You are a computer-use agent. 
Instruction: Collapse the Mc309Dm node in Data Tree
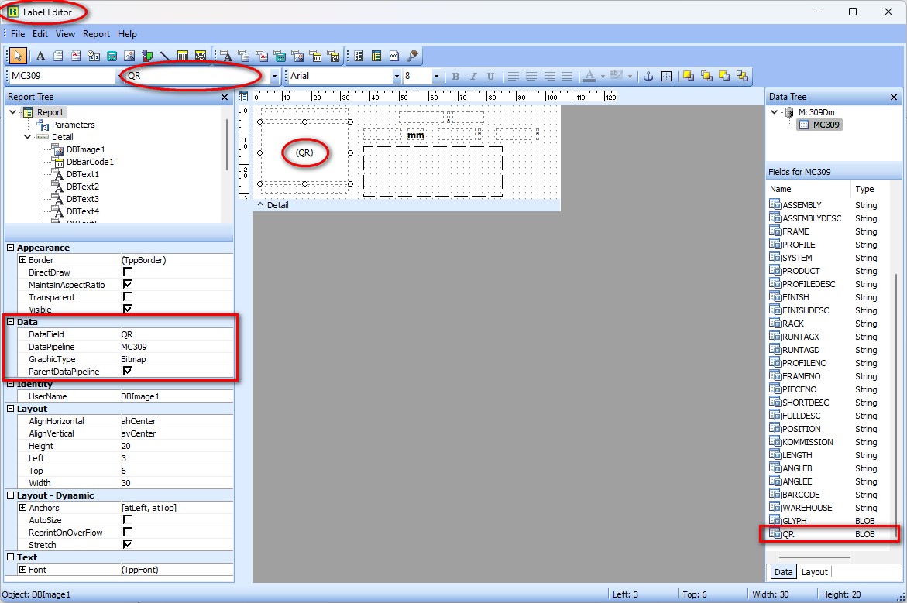775,112
